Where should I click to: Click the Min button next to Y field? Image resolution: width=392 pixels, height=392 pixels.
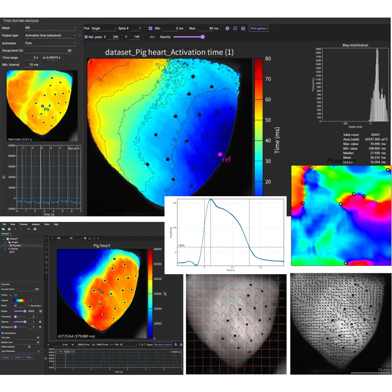152,37
